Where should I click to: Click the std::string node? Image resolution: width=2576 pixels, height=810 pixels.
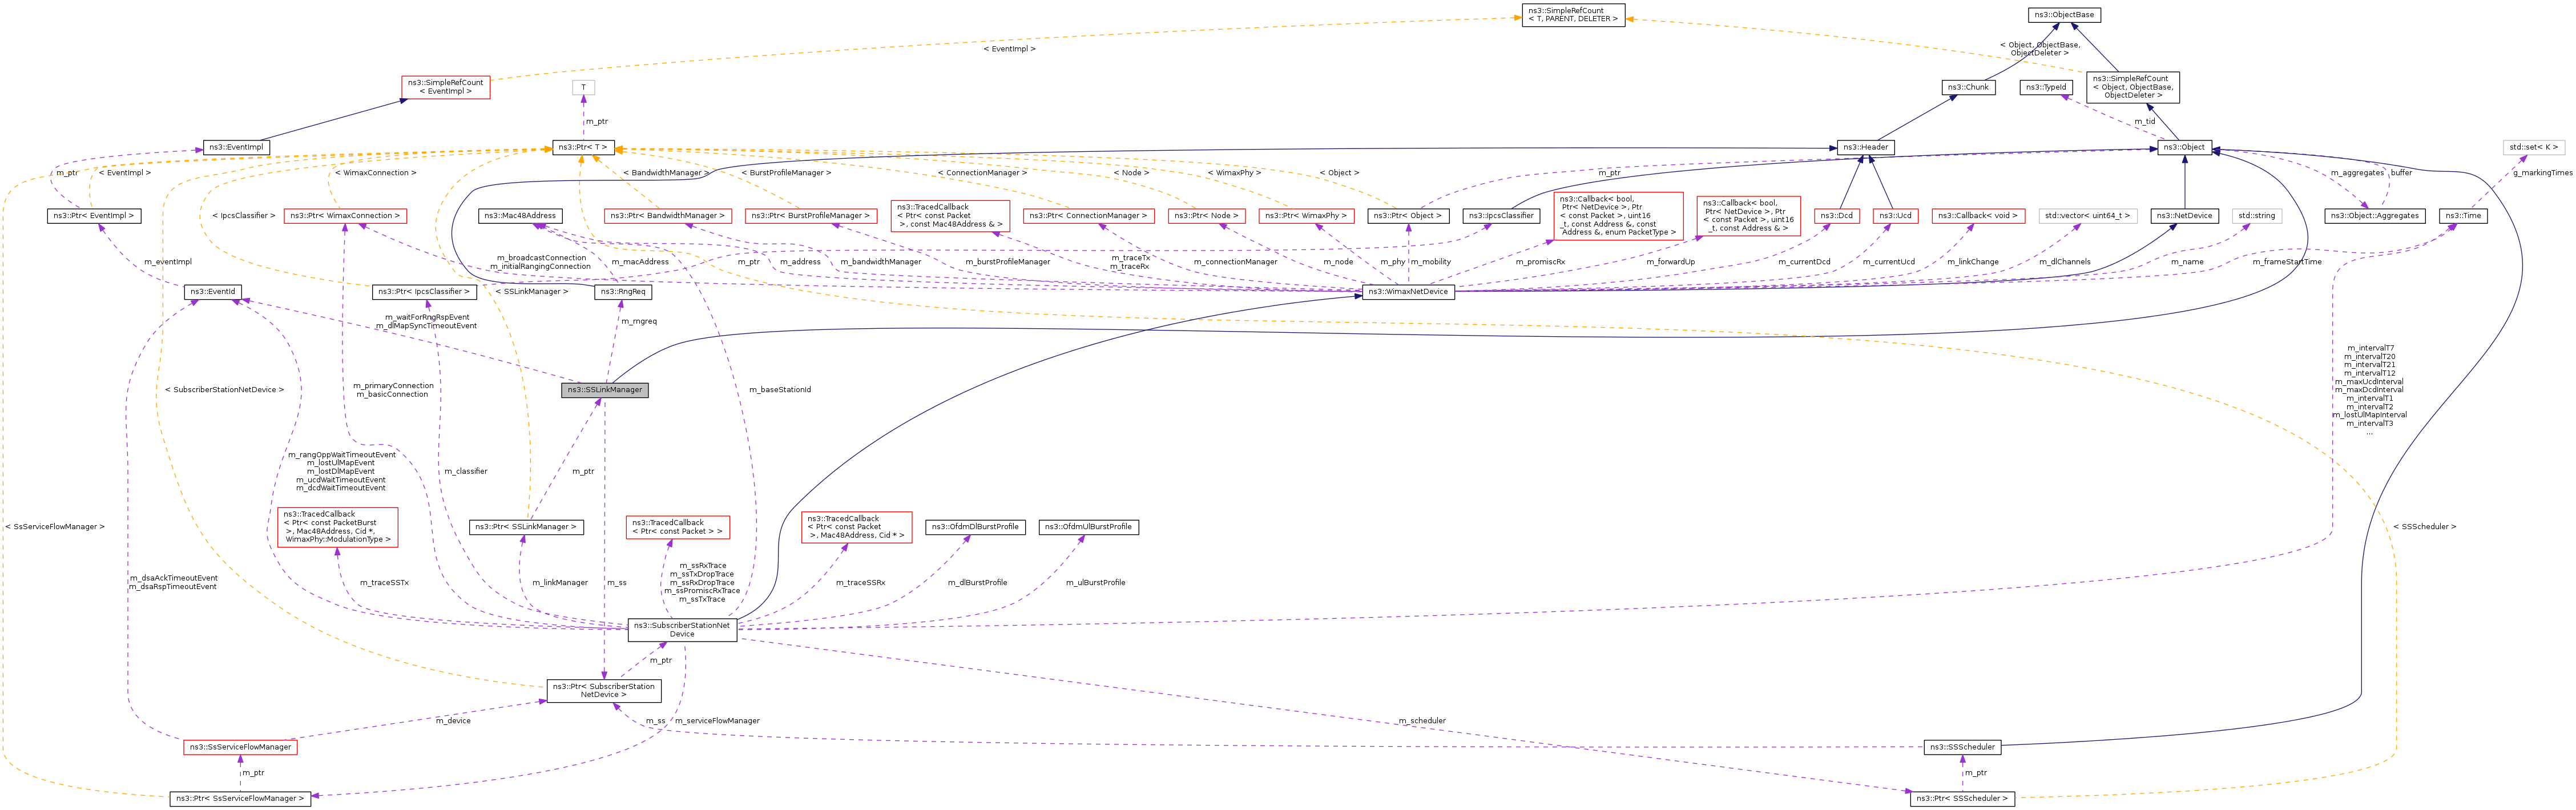click(2257, 216)
